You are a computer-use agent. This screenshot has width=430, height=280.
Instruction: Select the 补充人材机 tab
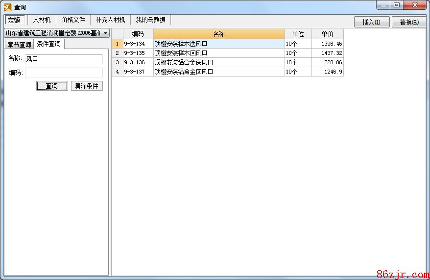click(x=110, y=20)
